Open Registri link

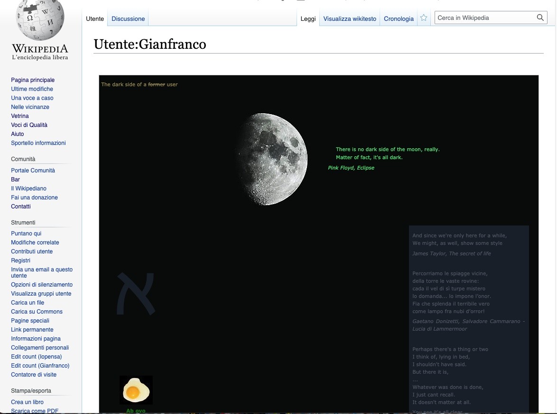pyautogui.click(x=20, y=261)
